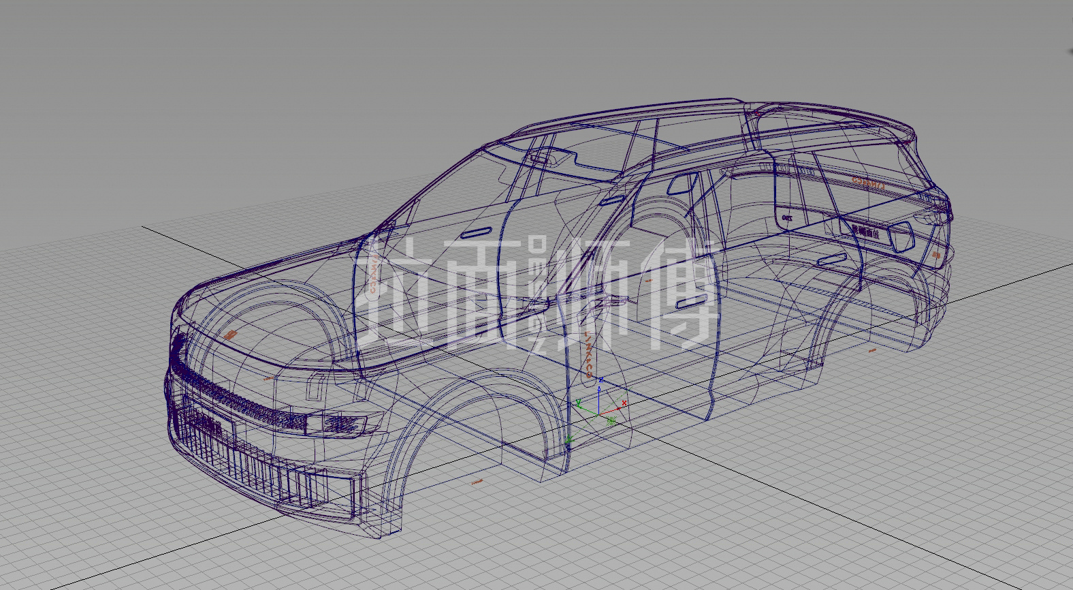
Task: Select the orange badge curve on the hood
Action: tap(231, 335)
